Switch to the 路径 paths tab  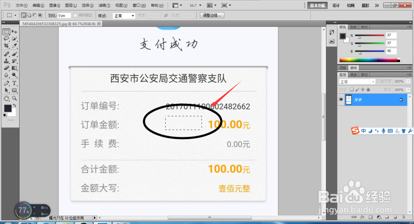click(364, 75)
